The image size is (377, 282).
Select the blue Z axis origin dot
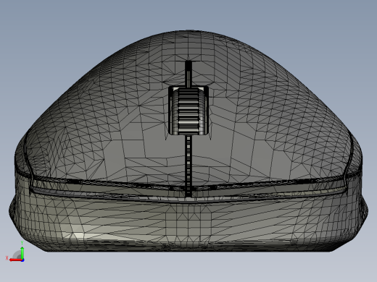click(22, 260)
